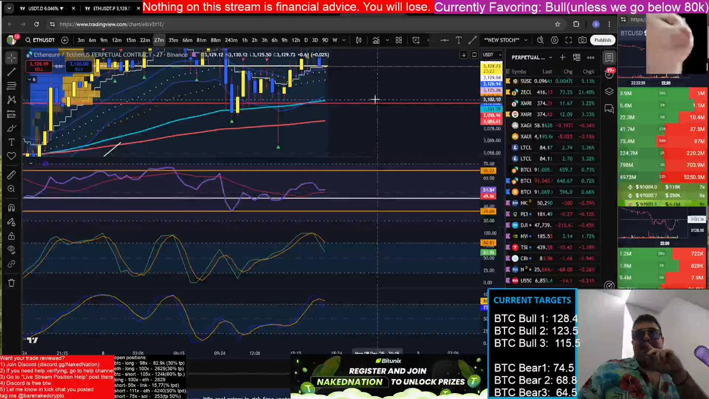This screenshot has height=399, width=709.
Task: Select the TSL row in watchlist
Action: coord(554,248)
